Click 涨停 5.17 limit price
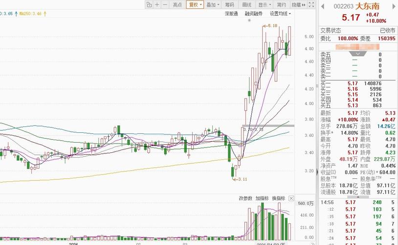 click(x=353, y=153)
